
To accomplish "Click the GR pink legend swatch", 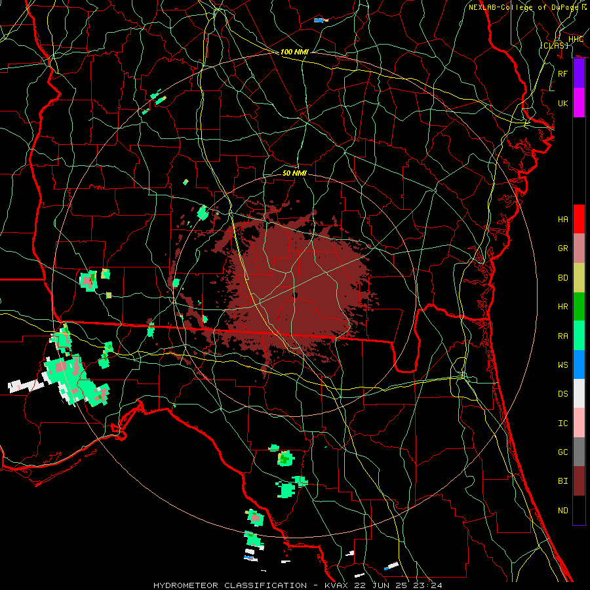I will tap(579, 248).
